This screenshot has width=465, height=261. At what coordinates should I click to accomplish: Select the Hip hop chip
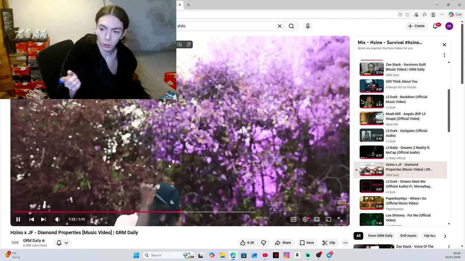(430, 236)
